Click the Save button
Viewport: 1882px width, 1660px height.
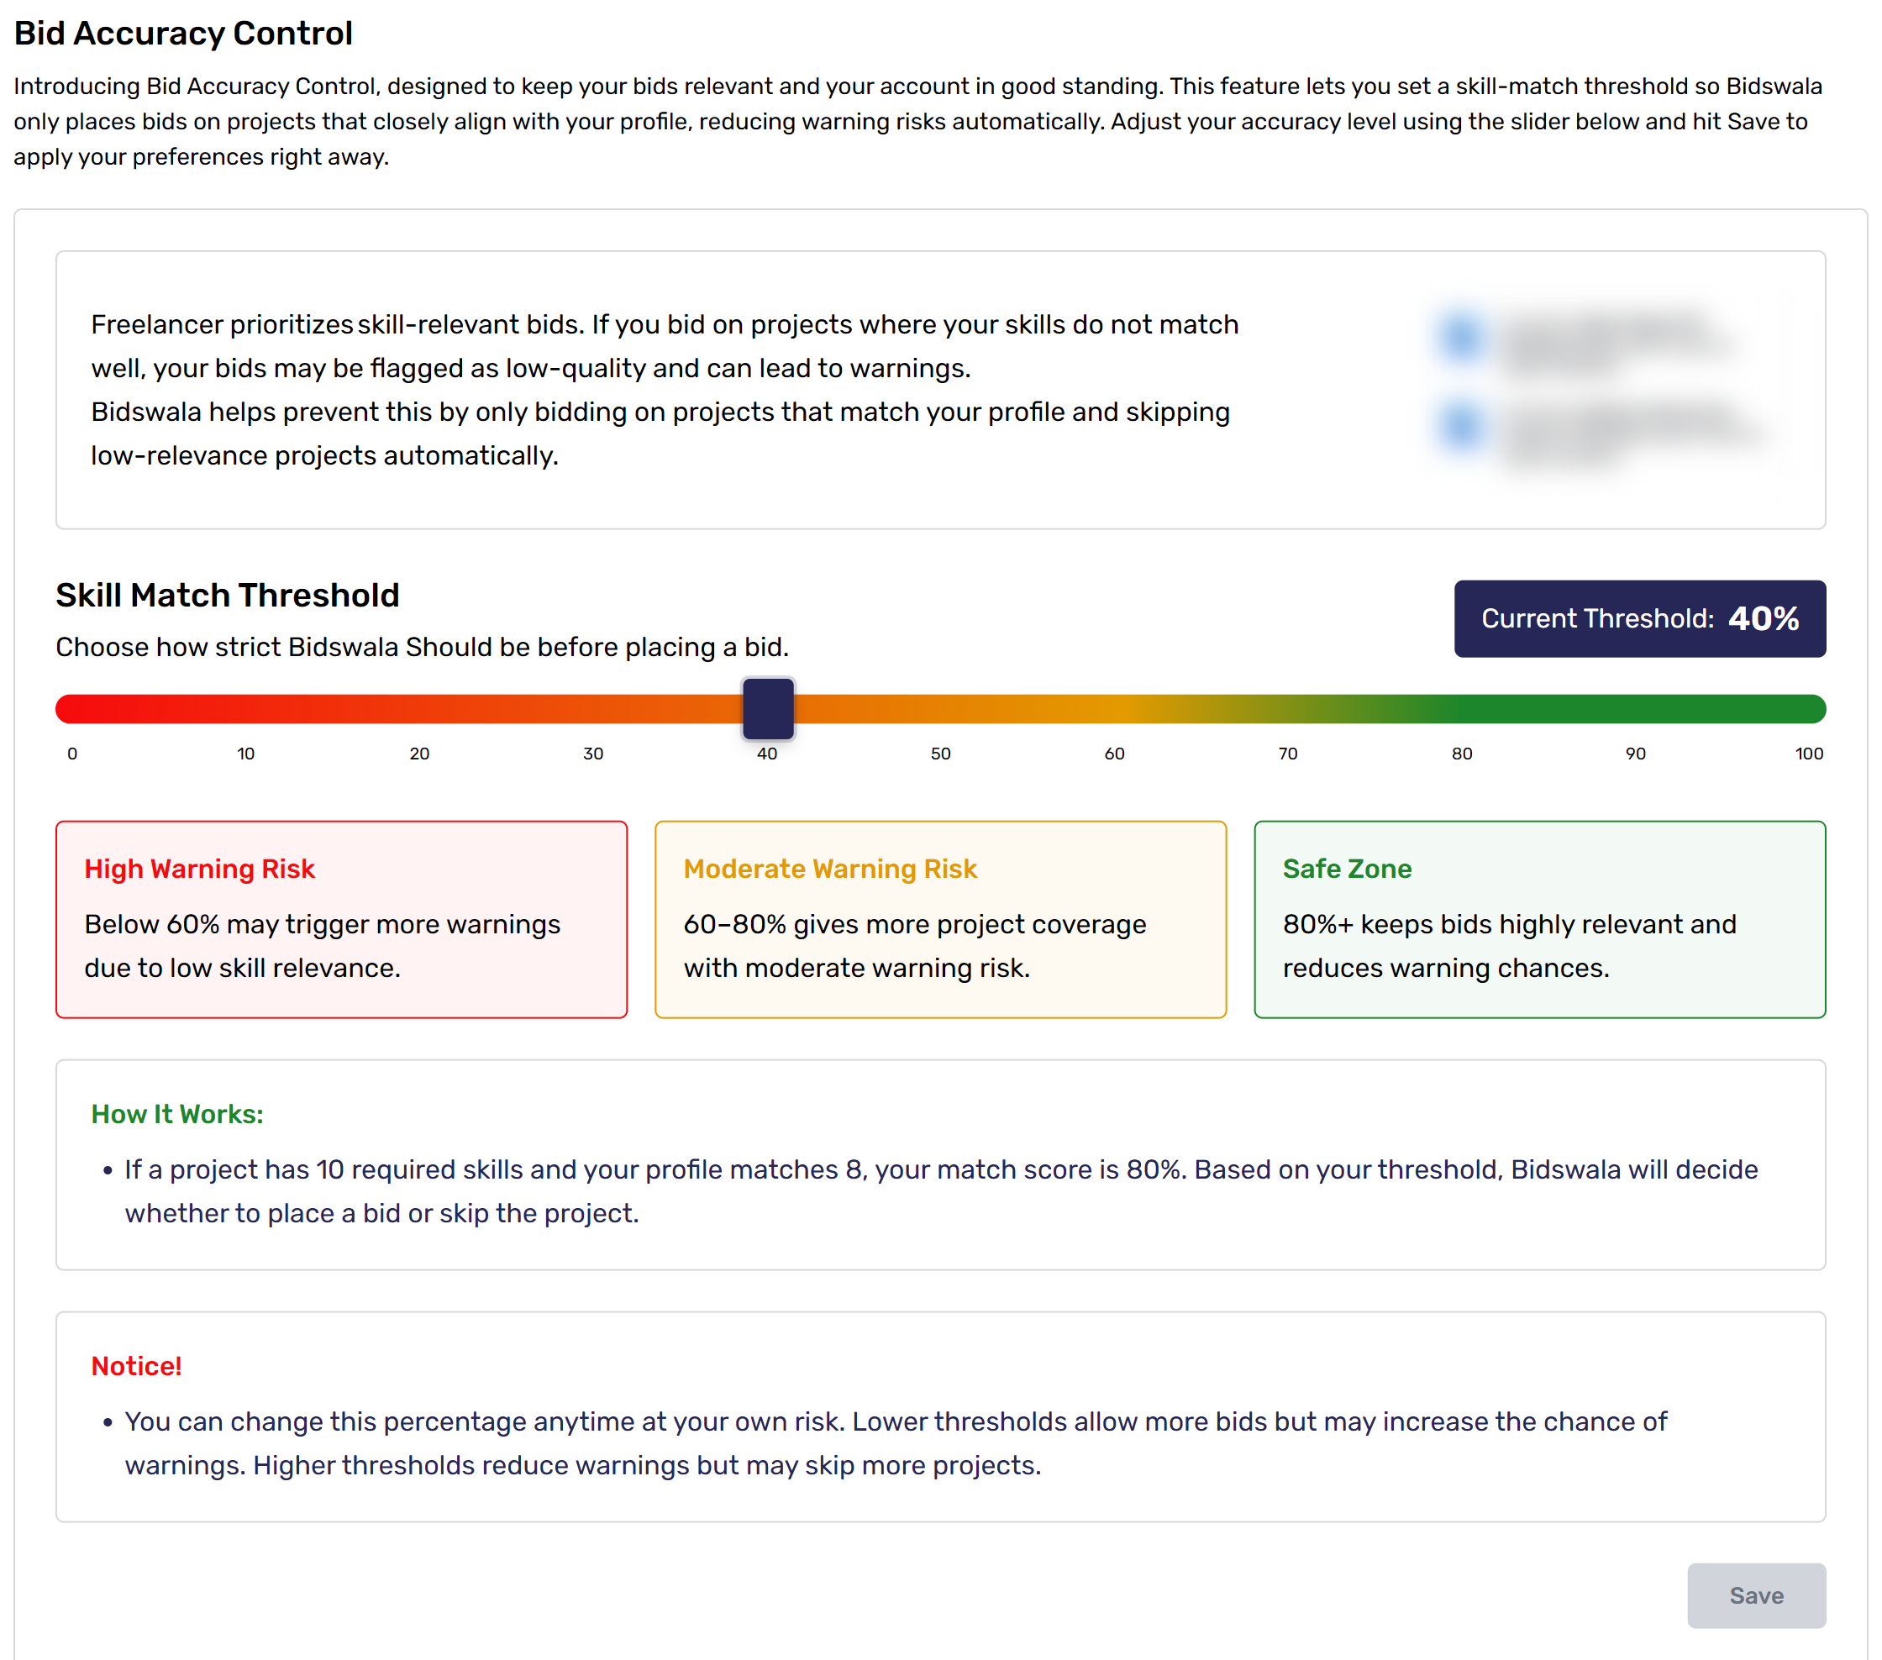click(1756, 1594)
